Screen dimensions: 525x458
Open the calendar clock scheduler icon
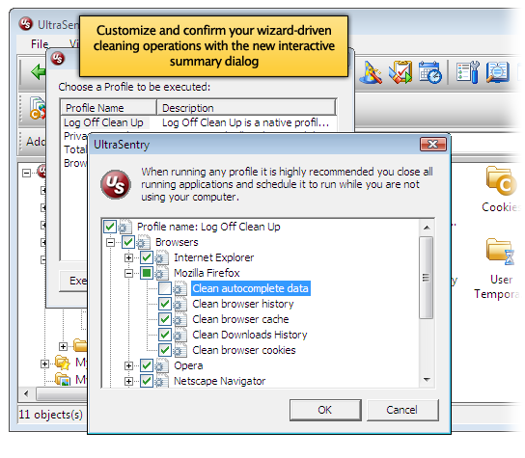[x=430, y=72]
